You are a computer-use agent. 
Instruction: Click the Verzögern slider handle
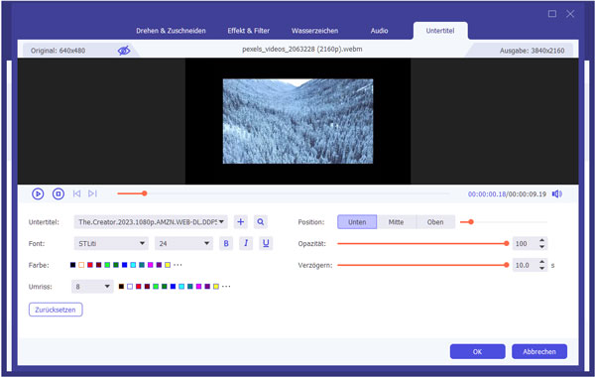[x=506, y=265]
